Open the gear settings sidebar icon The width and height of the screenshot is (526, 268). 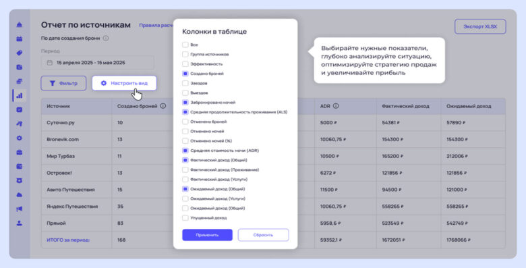[20, 138]
